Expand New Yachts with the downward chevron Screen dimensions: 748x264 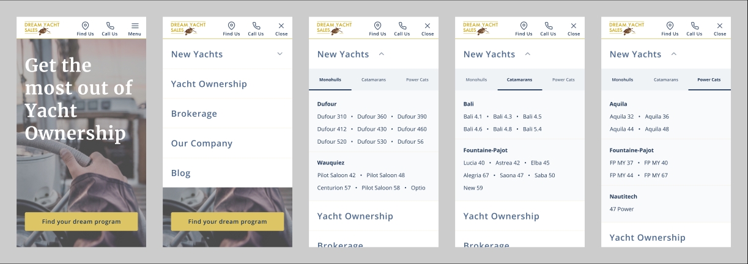[280, 54]
